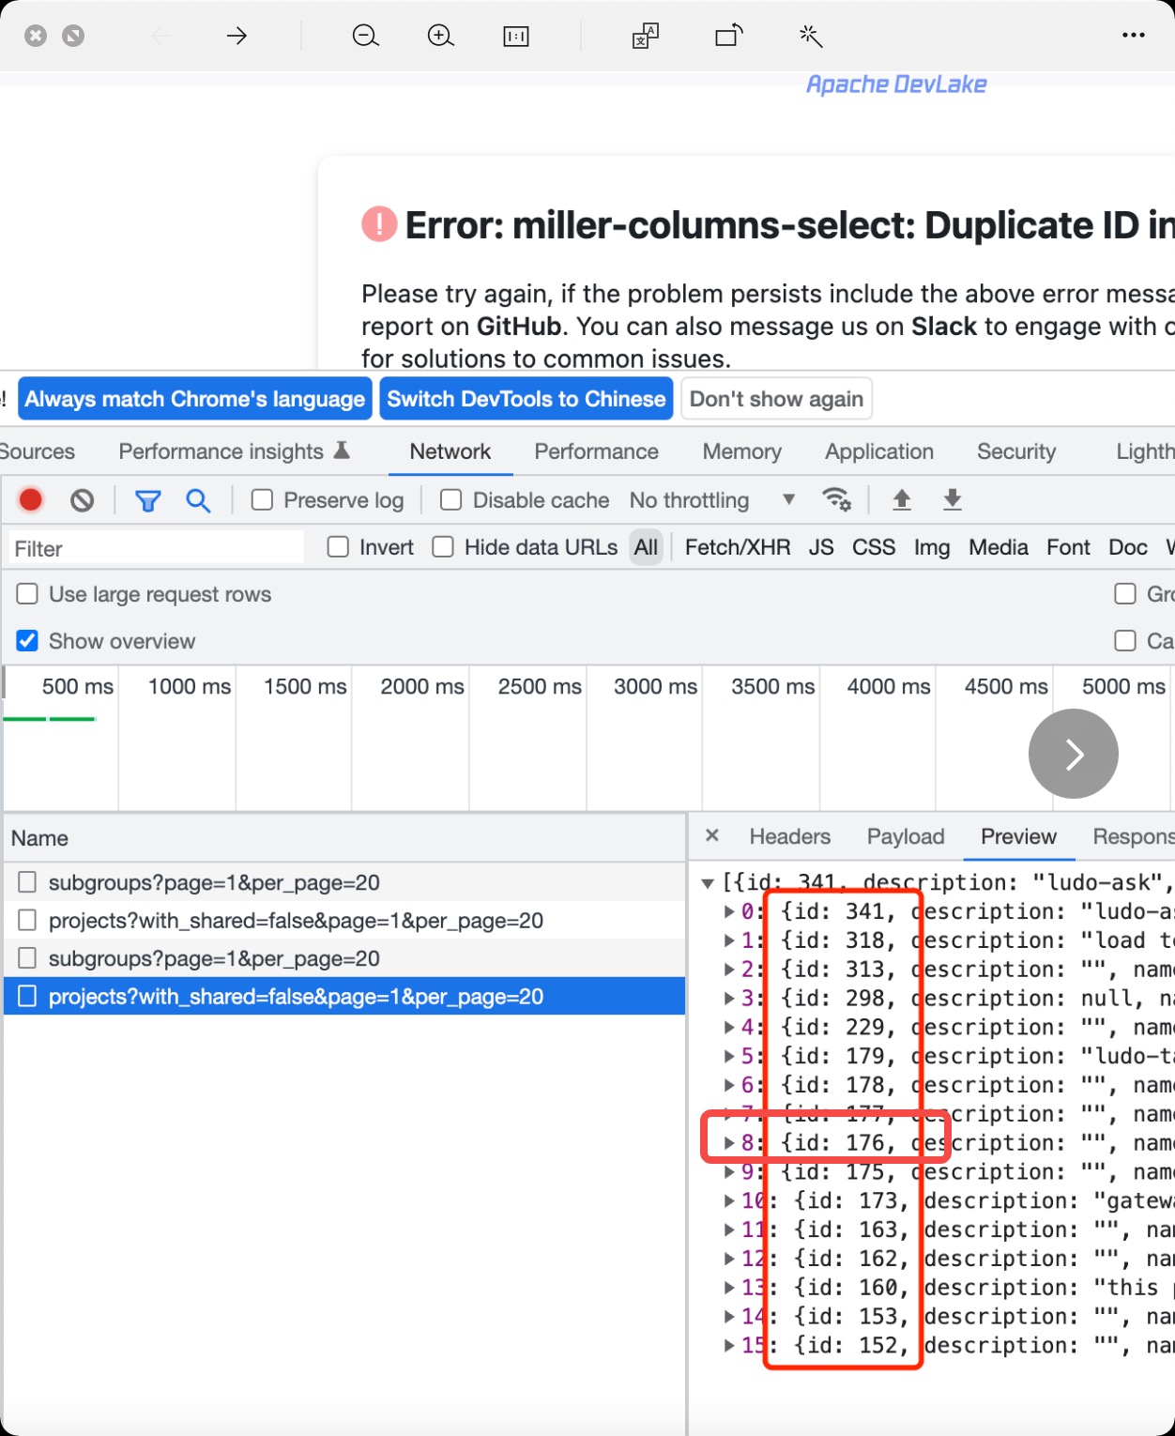This screenshot has height=1436, width=1175.
Task: Open the Memory tab
Action: [x=741, y=451]
